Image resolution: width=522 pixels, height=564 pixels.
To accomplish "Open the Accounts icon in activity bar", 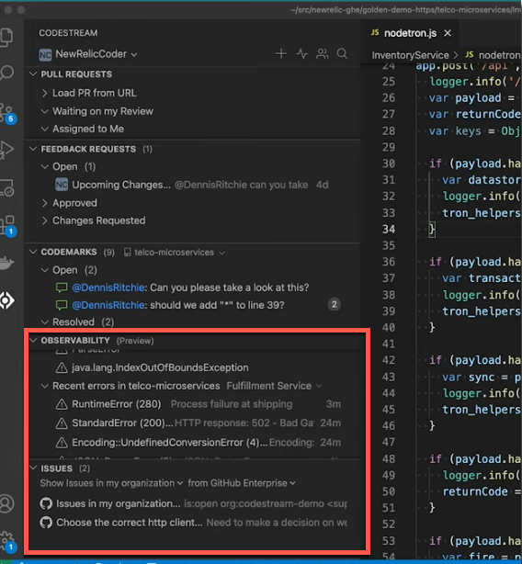I will [6, 503].
